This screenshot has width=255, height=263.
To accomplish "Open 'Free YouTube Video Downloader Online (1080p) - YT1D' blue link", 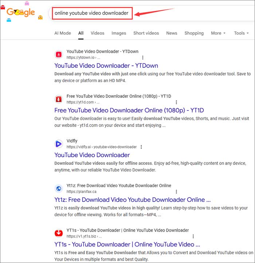I will click(x=129, y=110).
